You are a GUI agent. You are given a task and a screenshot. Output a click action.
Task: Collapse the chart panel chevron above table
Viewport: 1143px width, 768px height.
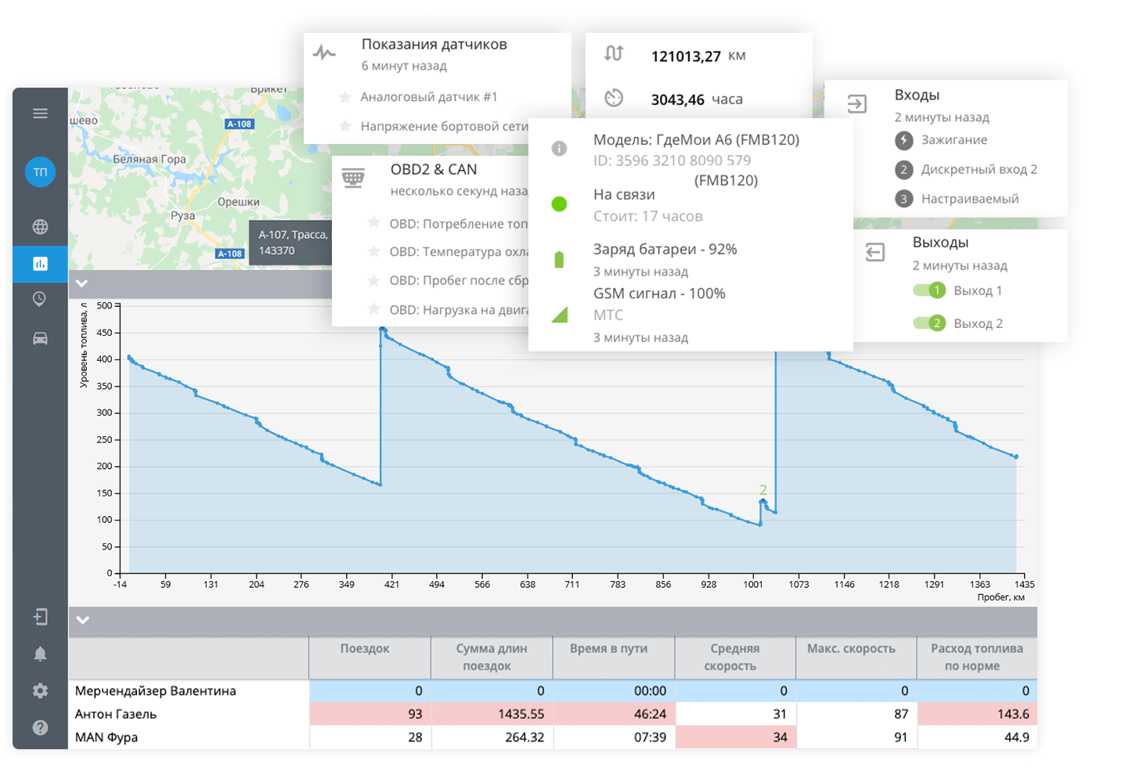[82, 620]
